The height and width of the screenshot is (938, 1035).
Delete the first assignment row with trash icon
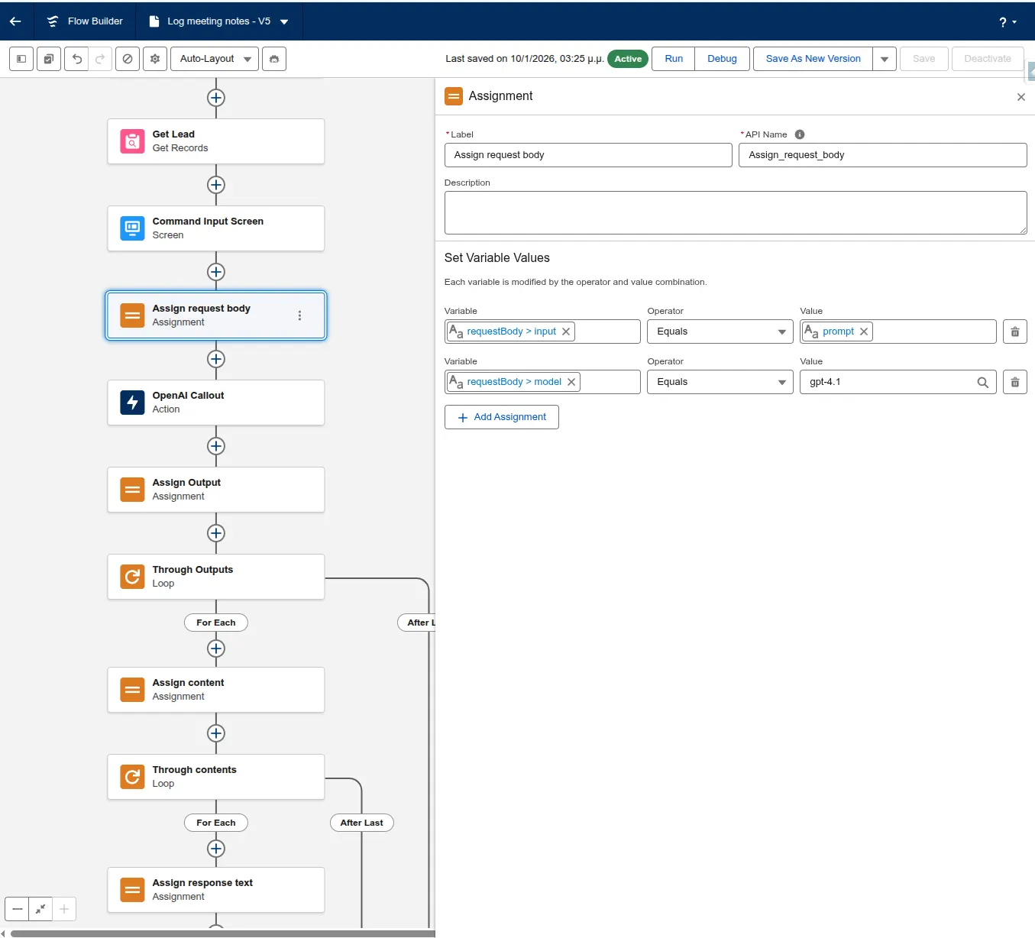[x=1014, y=332]
